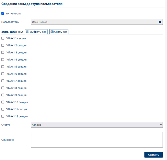Click the Пользователь field with Иван Иванов

(x=97, y=22)
